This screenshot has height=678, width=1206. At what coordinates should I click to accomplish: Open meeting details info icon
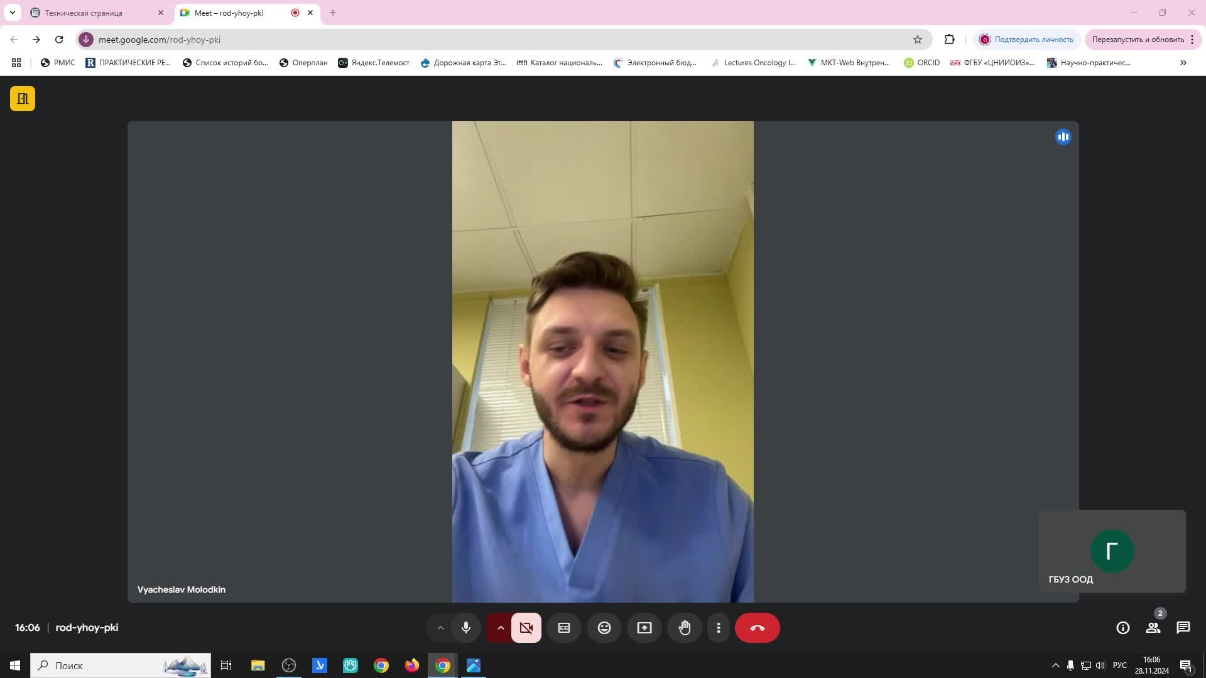click(1122, 628)
